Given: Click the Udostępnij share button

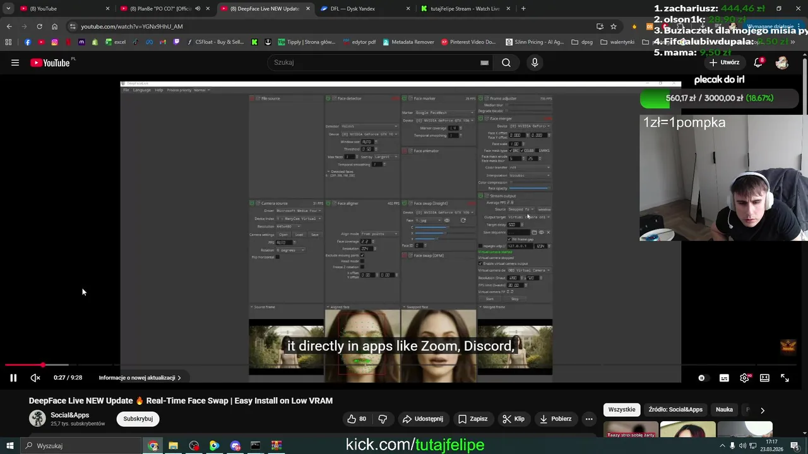Looking at the screenshot, I should (x=423, y=419).
